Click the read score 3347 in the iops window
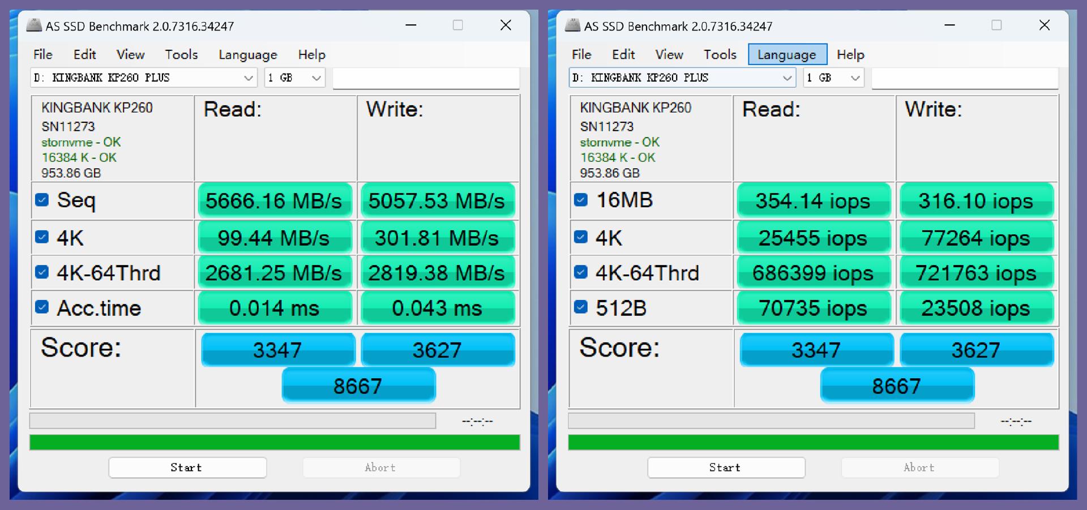This screenshot has width=1087, height=510. [x=817, y=349]
